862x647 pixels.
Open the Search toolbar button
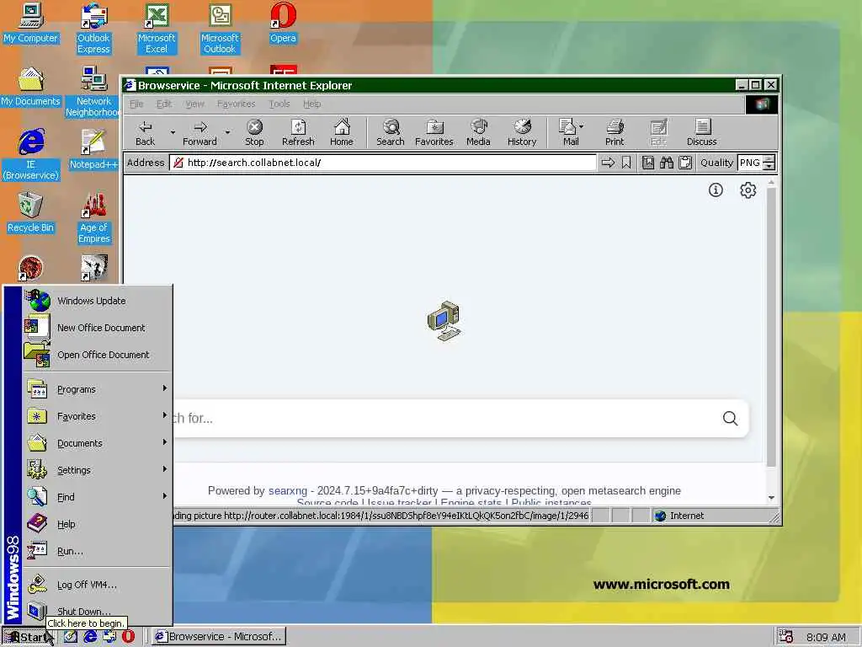point(391,132)
